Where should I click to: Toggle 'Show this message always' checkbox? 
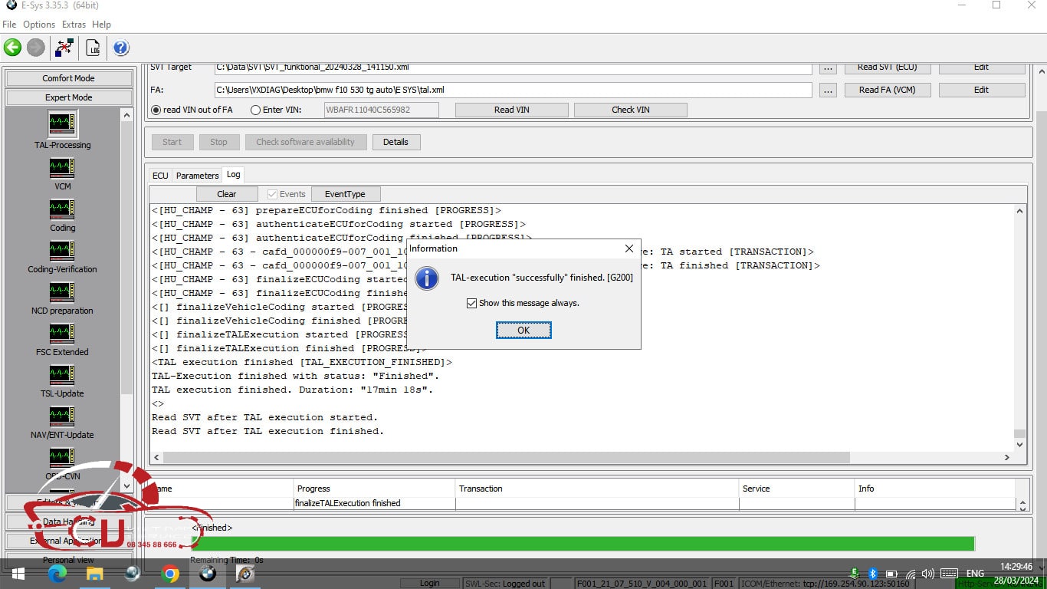tap(471, 303)
